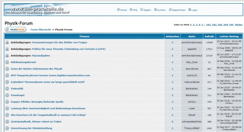Open Explodiert Thermoskanne thread

[x=48, y=82]
